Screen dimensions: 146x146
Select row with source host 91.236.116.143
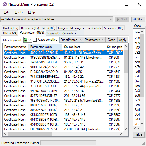[64, 58]
